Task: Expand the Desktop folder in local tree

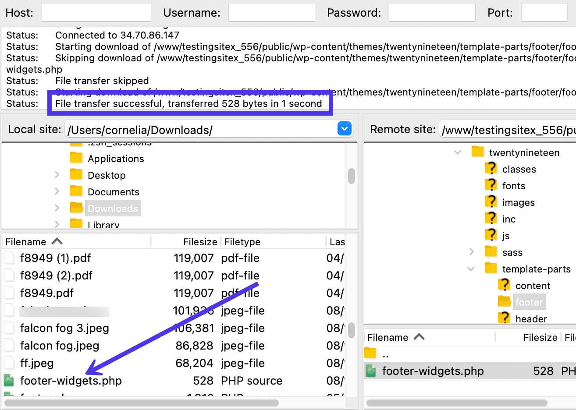Action: pos(57,174)
